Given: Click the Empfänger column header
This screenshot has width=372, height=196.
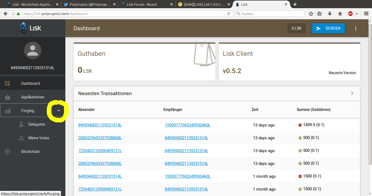Looking at the screenshot, I should pyautogui.click(x=173, y=110).
